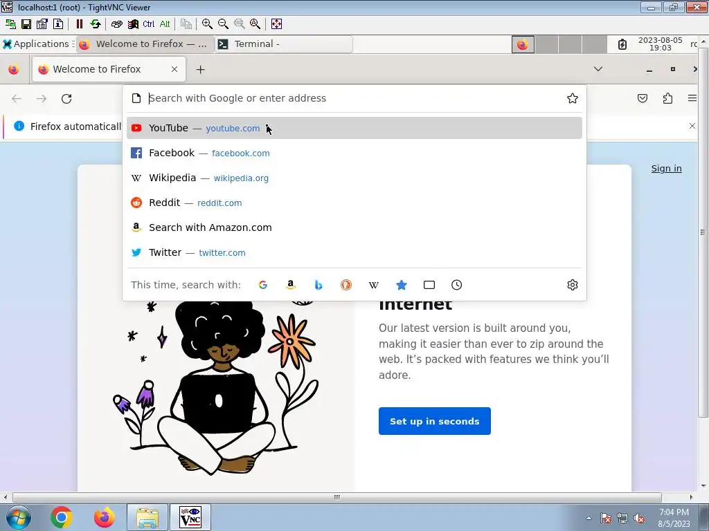Viewport: 709px width, 531px height.
Task: Click the Firefox back arrow
Action: (x=17, y=98)
